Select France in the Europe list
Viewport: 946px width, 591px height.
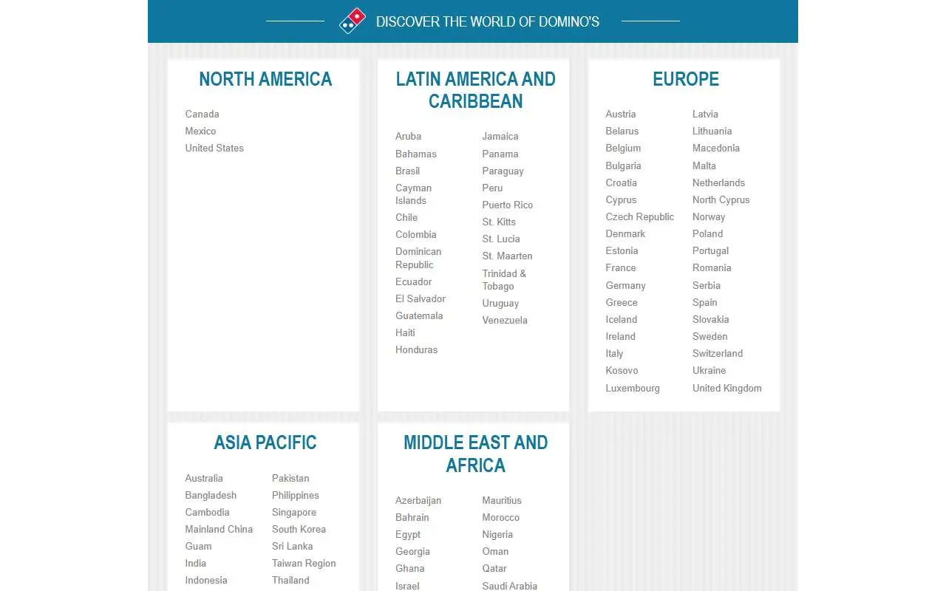621,267
